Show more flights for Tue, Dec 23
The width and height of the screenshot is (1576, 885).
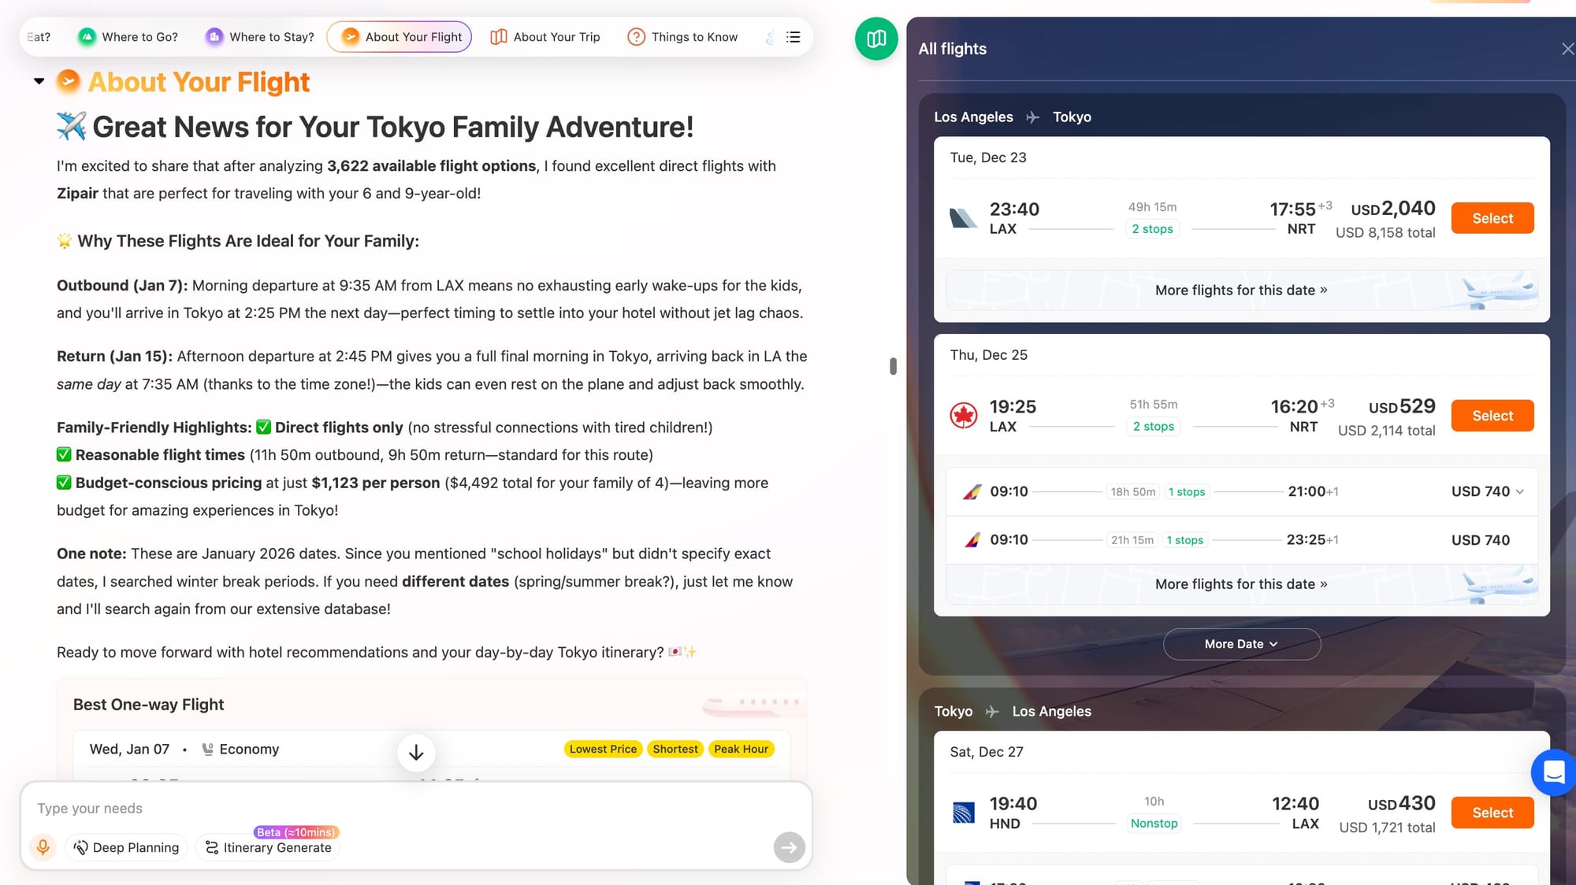click(x=1241, y=290)
